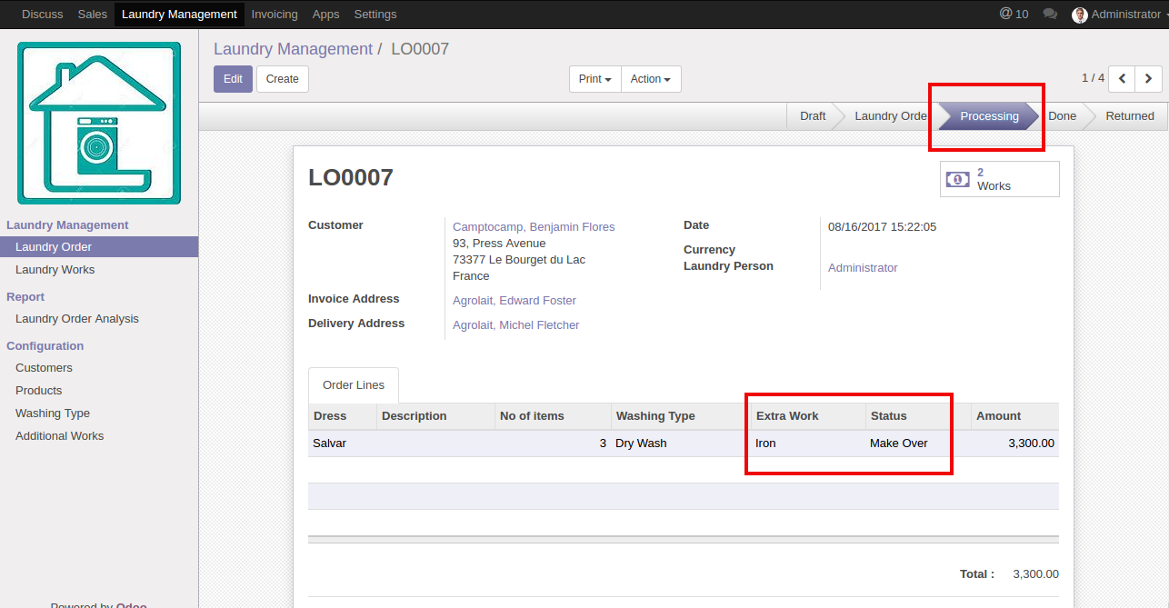Open delivery address Agrolait, Michel Fletcher
Viewport: 1169px width, 608px height.
tap(516, 325)
